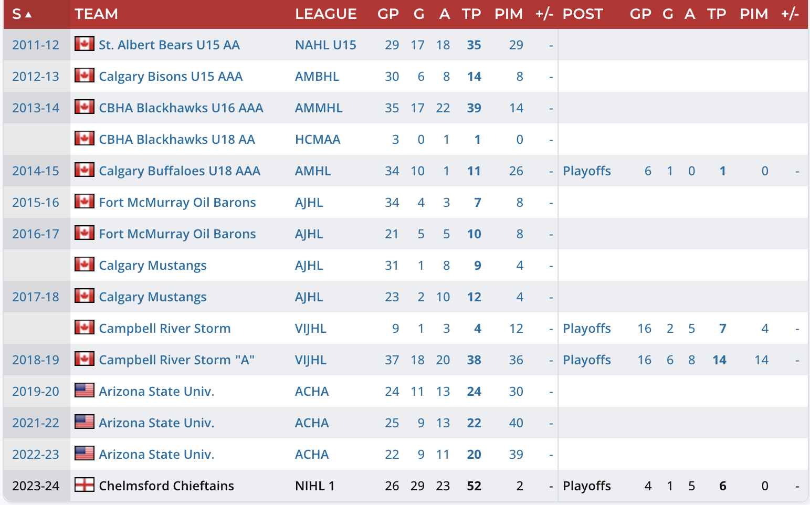The image size is (810, 505).
Task: Open the NAHL U15 league link
Action: click(325, 45)
